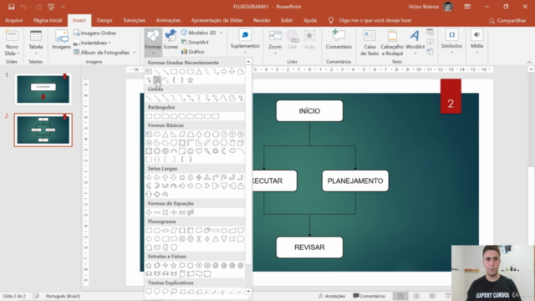Pick the multiplication sign in Formas de Equação
This screenshot has width=535, height=301.
(166, 212)
